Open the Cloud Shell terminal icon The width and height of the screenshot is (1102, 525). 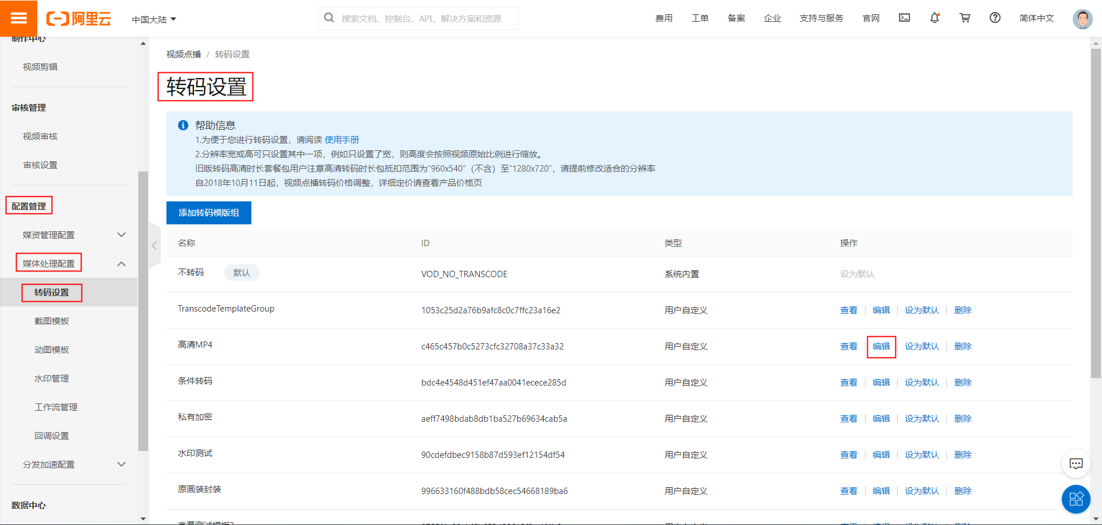pyautogui.click(x=904, y=18)
